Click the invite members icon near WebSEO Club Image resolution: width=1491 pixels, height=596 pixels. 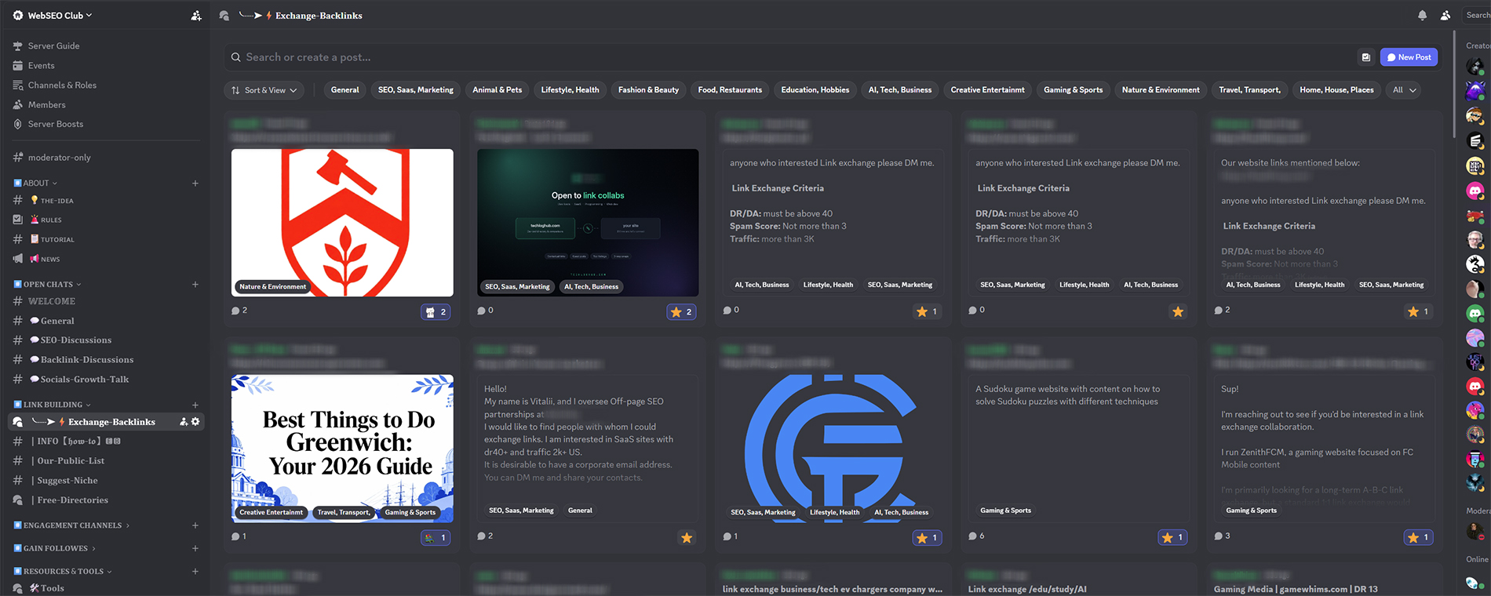[196, 15]
